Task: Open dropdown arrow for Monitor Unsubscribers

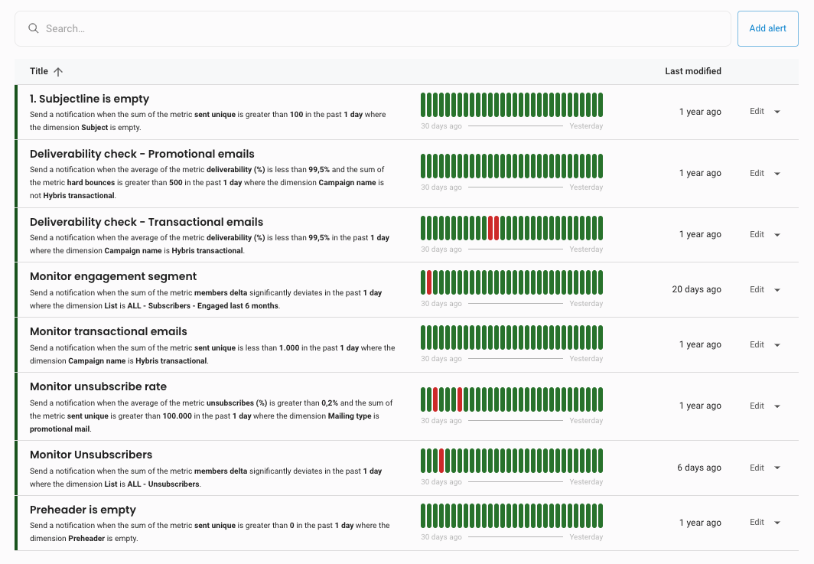Action: (777, 468)
